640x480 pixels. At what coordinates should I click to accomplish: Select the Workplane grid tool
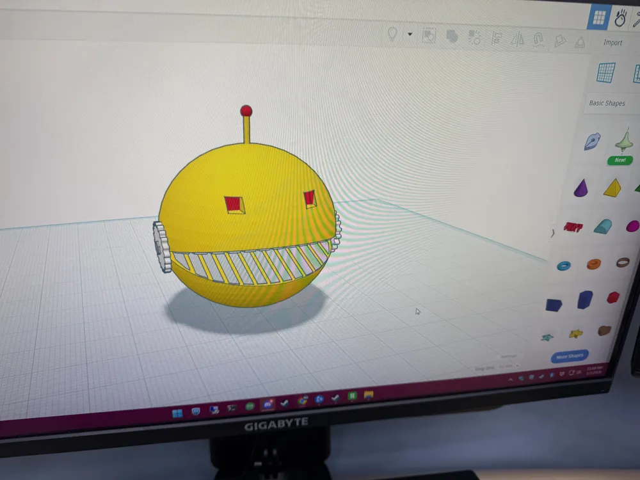605,73
